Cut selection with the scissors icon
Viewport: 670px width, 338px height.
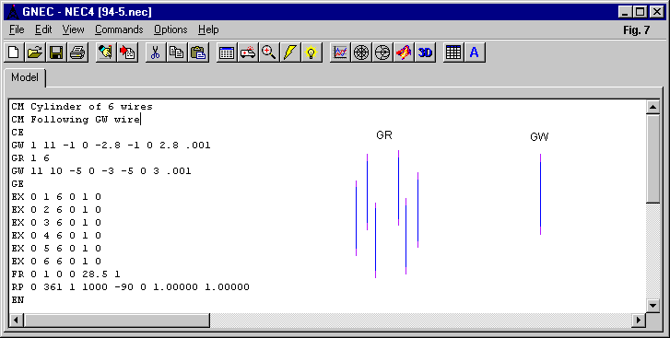coord(156,52)
